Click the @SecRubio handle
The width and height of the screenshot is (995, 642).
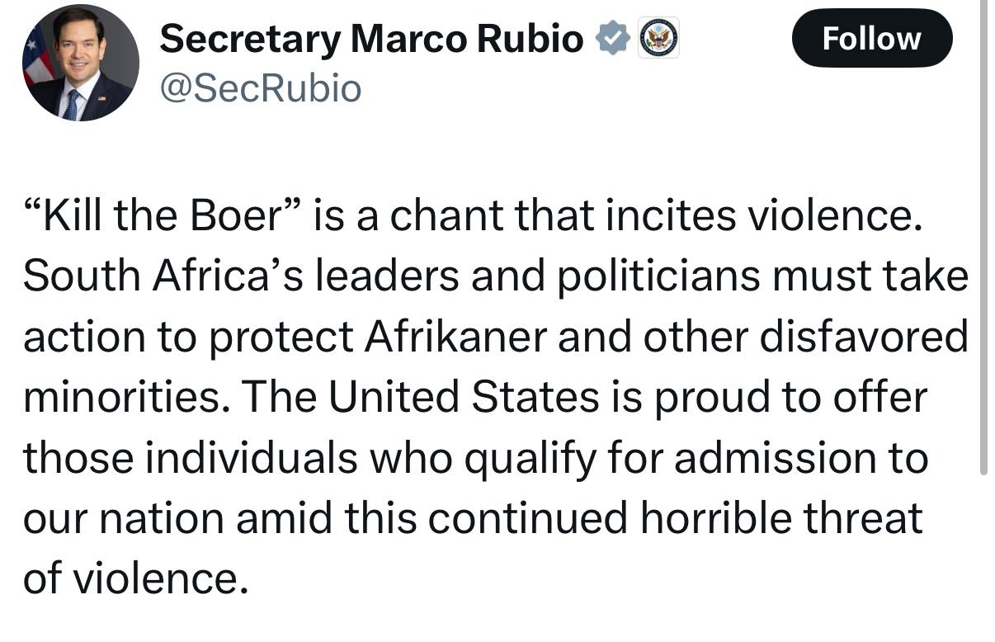pos(260,87)
